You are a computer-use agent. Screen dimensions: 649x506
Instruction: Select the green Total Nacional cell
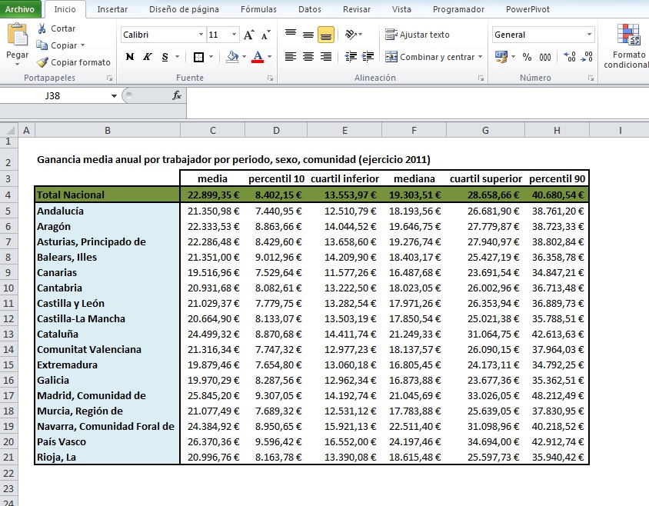click(107, 195)
